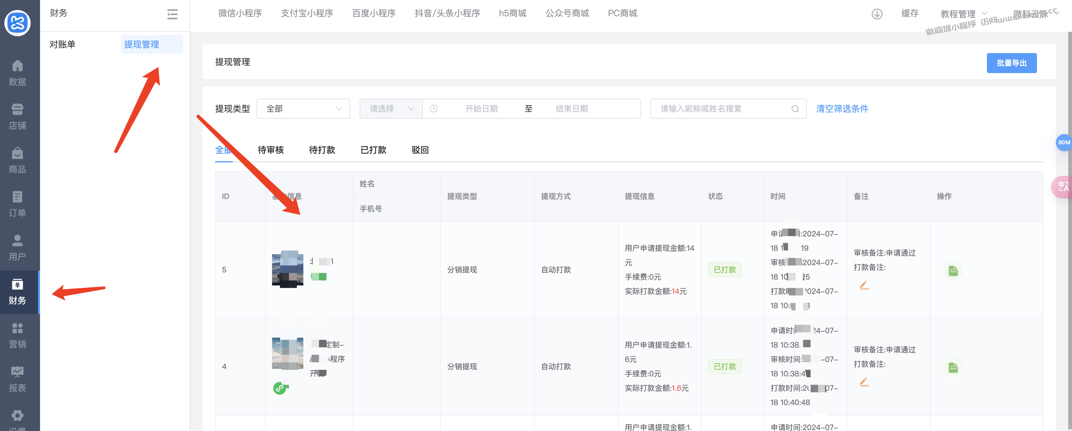
Task: Open the 订单 section in sidebar
Action: (x=17, y=204)
